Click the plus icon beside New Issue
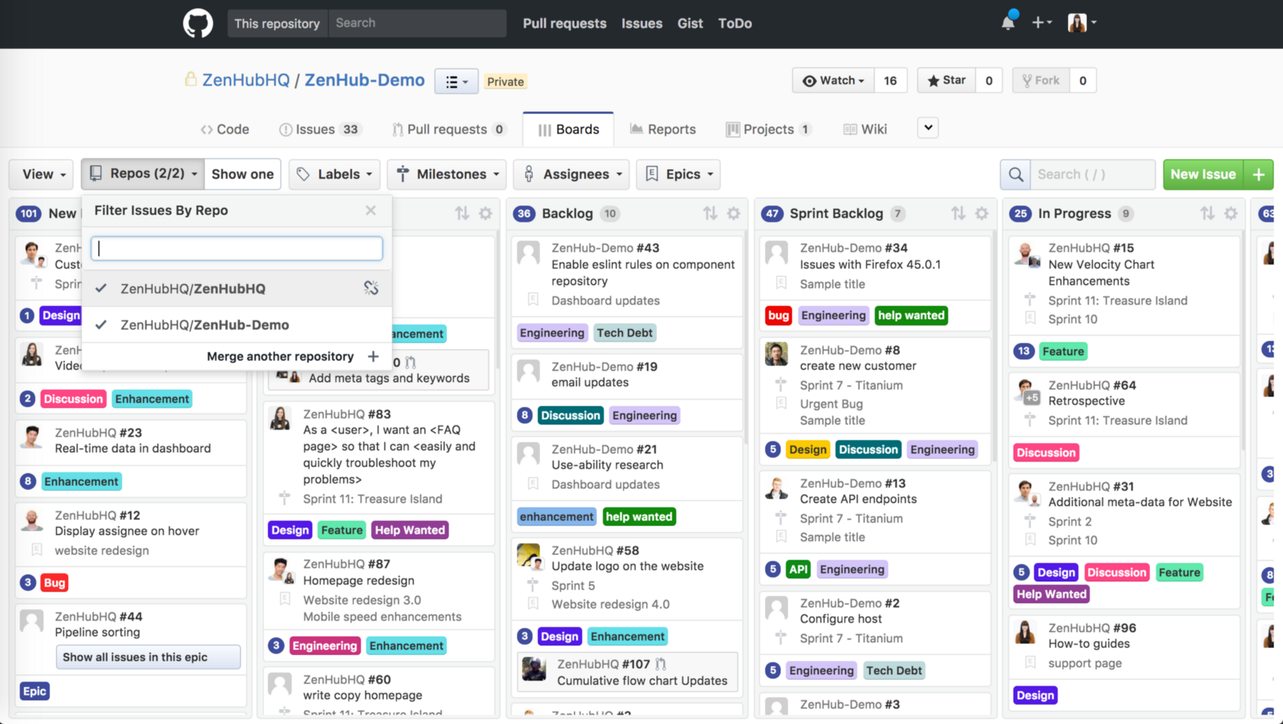 point(1258,174)
